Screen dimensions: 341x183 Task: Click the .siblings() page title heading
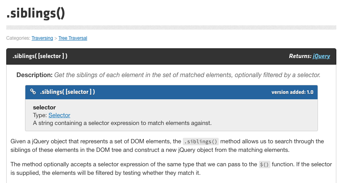36,13
